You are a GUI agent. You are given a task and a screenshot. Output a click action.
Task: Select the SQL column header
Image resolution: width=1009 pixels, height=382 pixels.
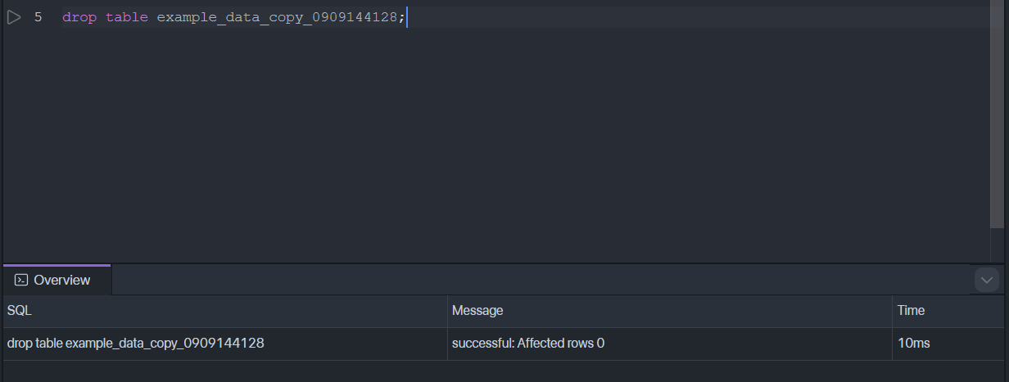20,311
